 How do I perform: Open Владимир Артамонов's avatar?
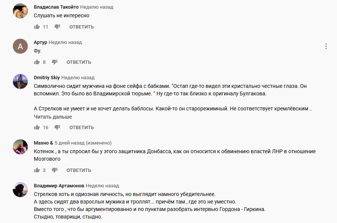pos(20,190)
